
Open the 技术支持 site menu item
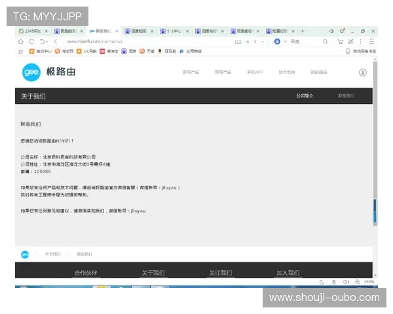click(x=287, y=73)
